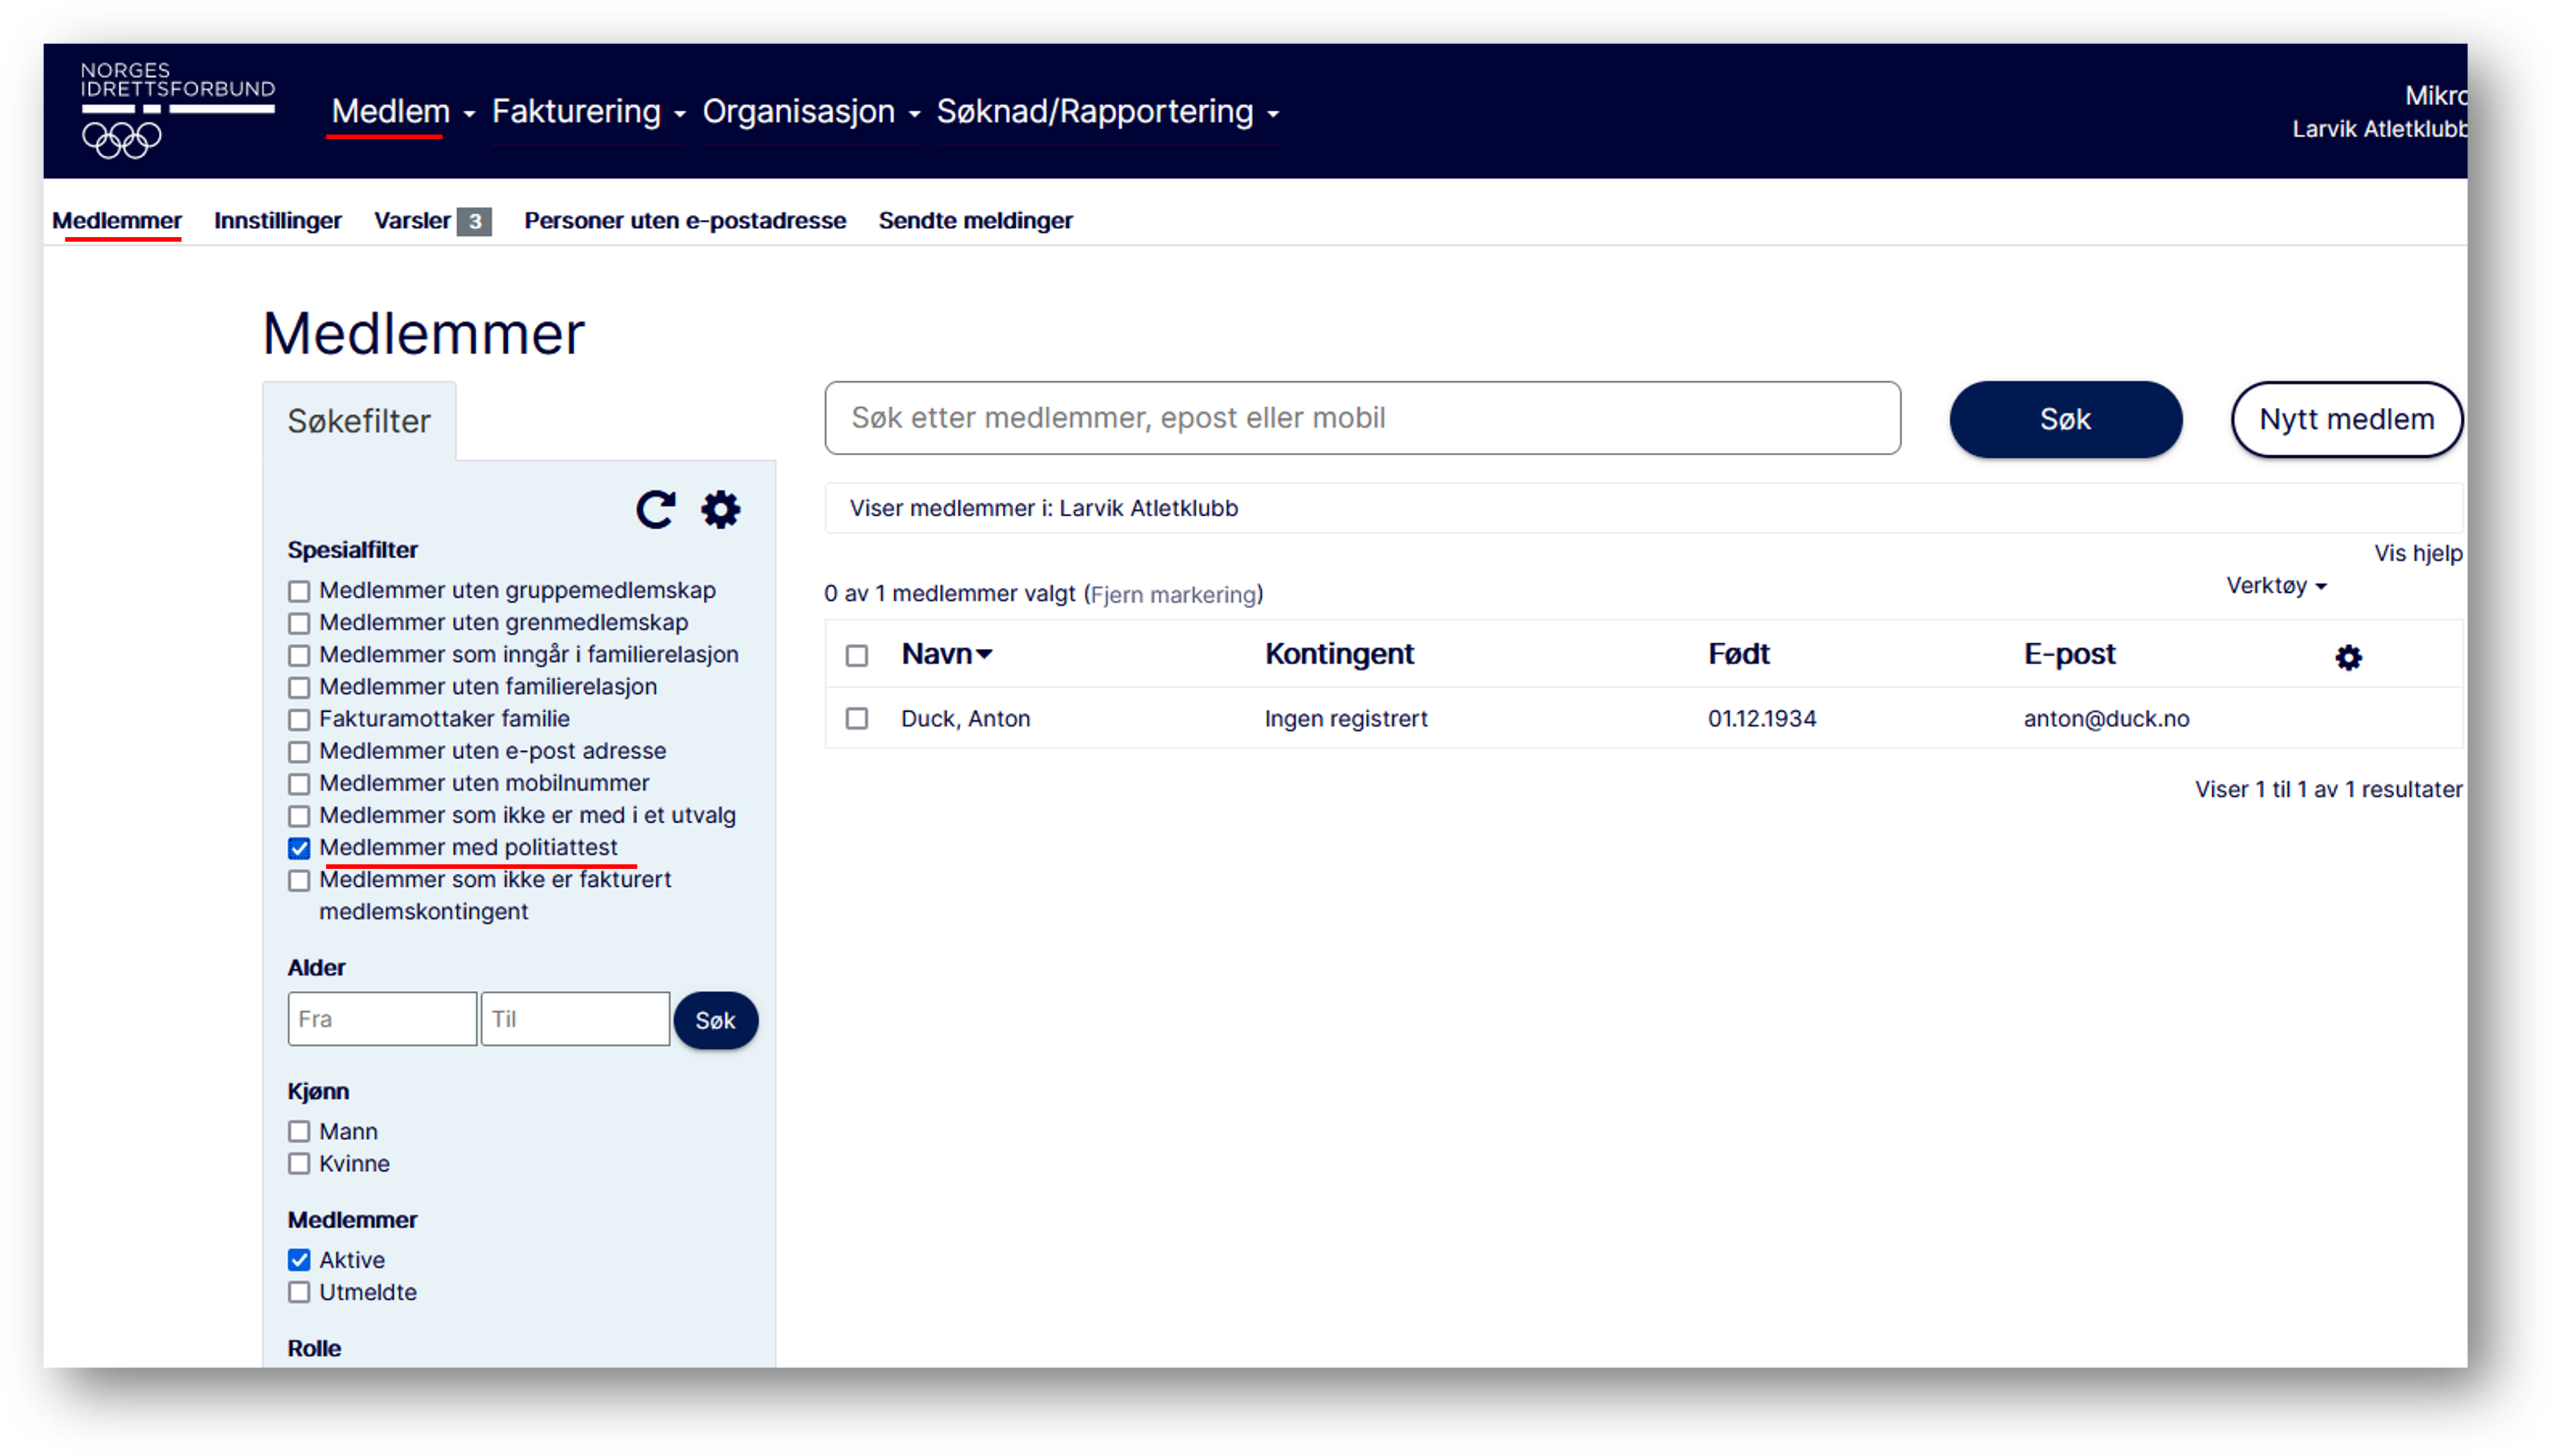This screenshot has width=2556, height=1456.
Task: Select Duck, Anton row checkbox
Action: point(856,718)
